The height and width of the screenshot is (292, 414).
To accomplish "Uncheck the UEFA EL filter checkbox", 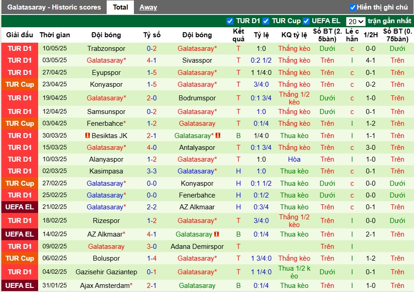I will pyautogui.click(x=306, y=21).
